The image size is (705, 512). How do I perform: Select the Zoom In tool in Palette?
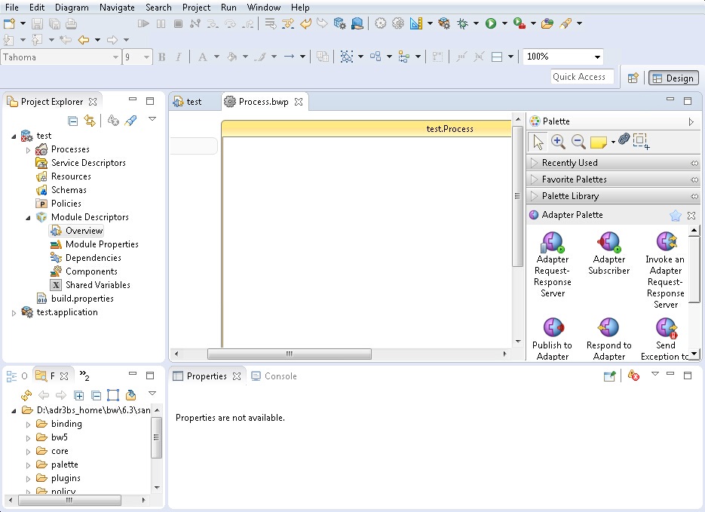pos(558,141)
